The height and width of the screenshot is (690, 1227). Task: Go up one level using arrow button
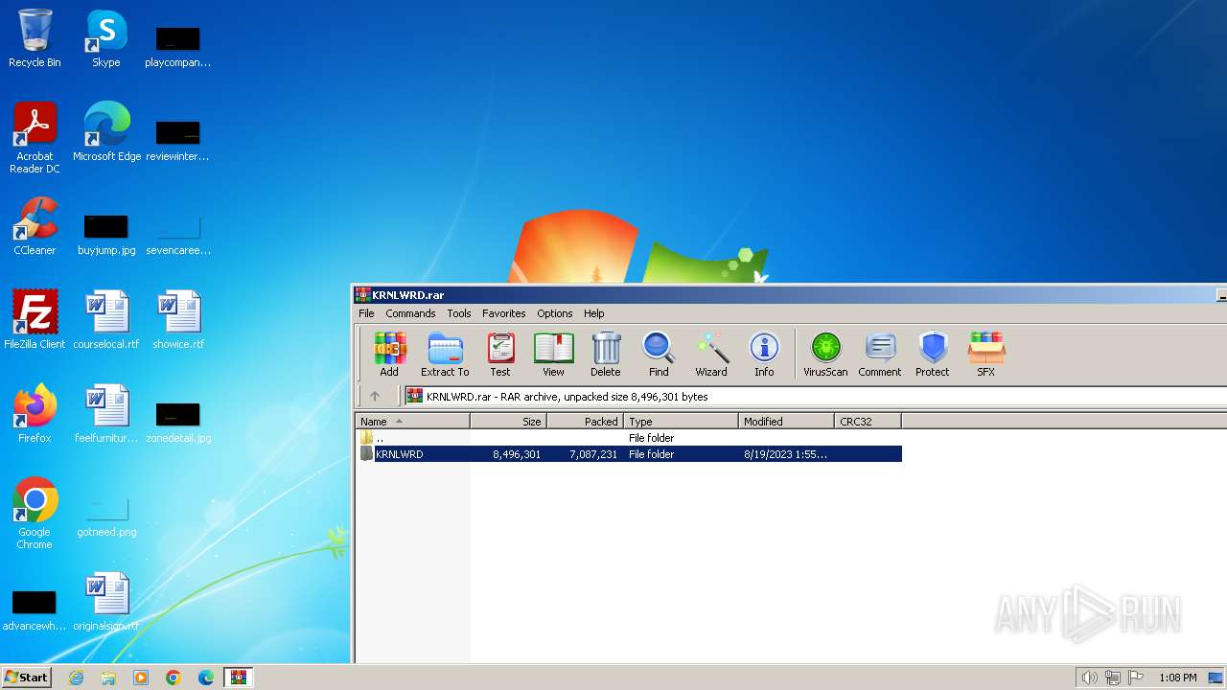(x=375, y=396)
